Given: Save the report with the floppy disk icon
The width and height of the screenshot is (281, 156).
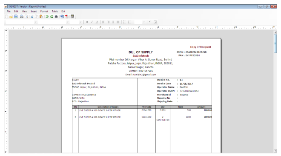Looking at the screenshot, I should pos(16,17).
